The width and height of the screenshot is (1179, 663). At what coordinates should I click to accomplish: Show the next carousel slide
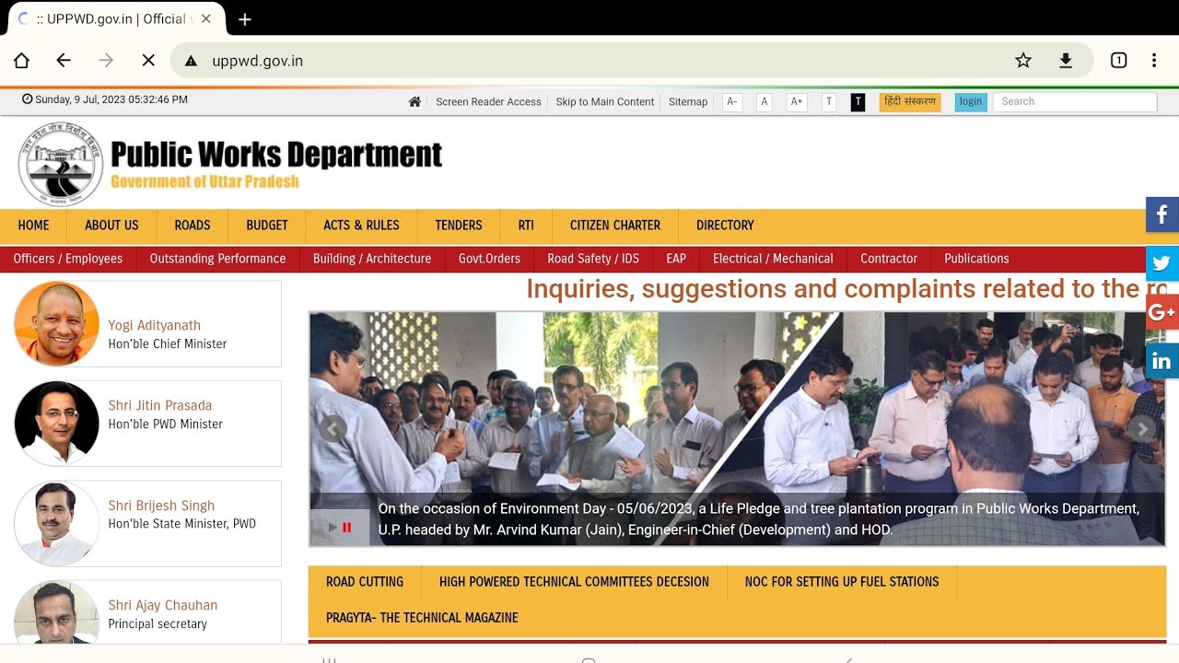[1141, 428]
